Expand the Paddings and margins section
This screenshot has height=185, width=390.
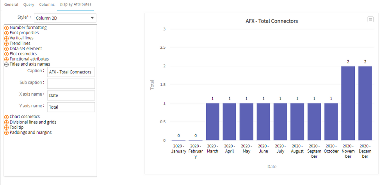(x=6, y=133)
